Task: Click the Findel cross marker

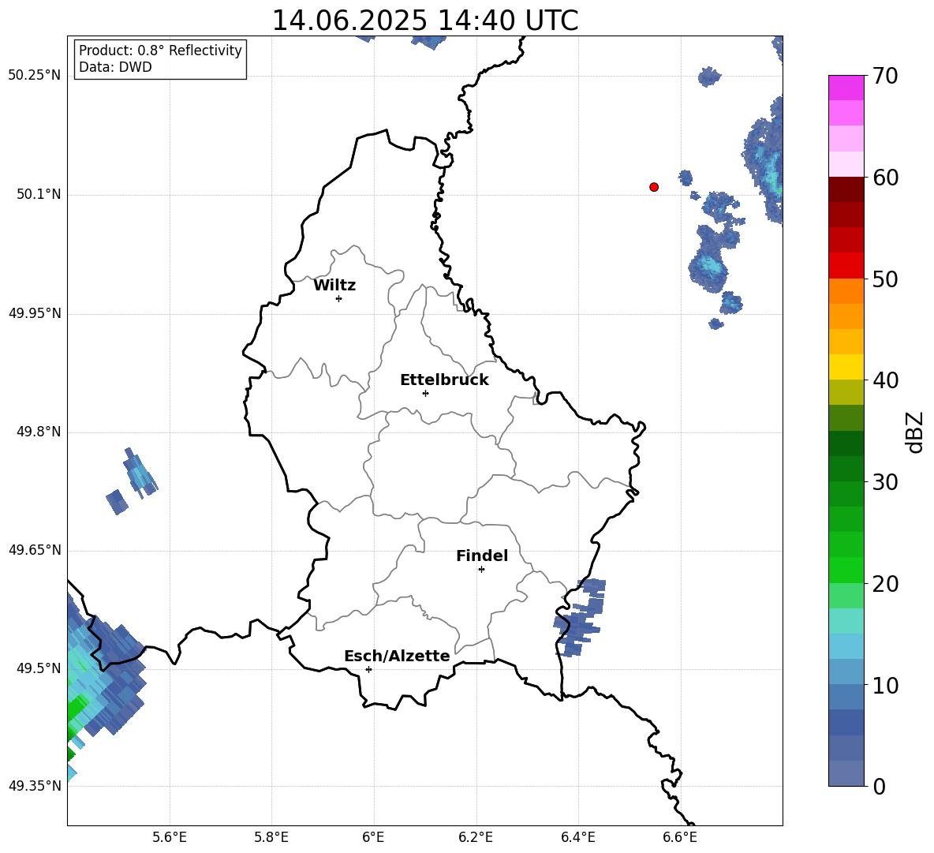Action: [x=481, y=570]
